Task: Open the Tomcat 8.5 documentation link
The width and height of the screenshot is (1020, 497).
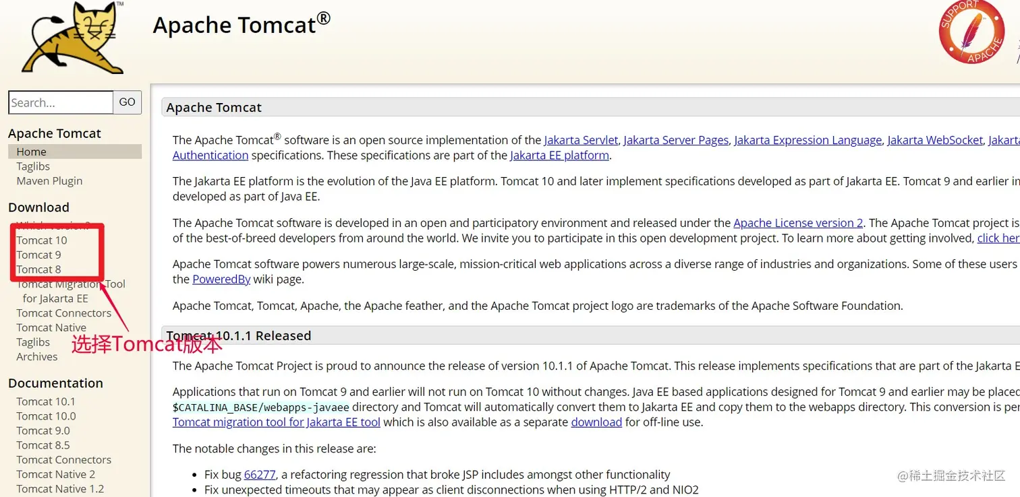Action: pos(43,446)
